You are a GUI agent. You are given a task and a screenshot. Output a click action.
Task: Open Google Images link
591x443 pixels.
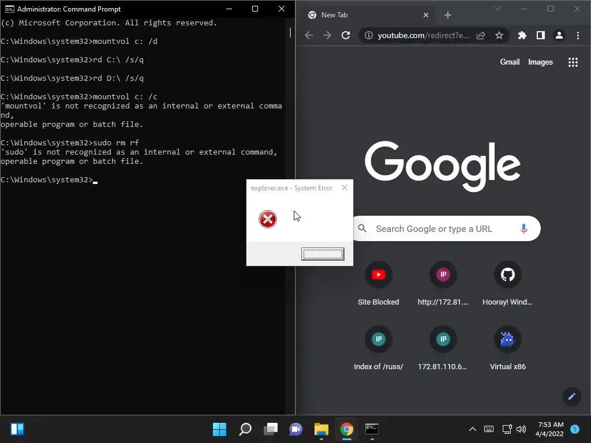click(x=540, y=62)
